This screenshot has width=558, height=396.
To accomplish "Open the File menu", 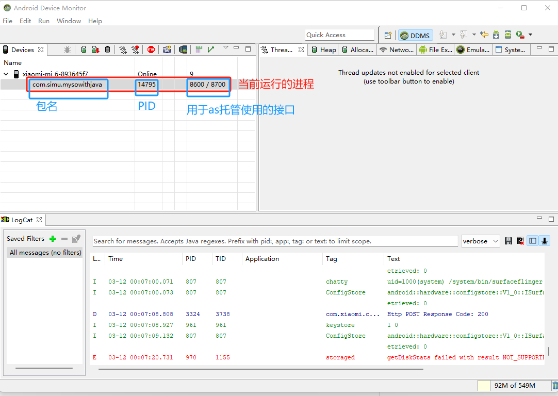I will [x=7, y=21].
